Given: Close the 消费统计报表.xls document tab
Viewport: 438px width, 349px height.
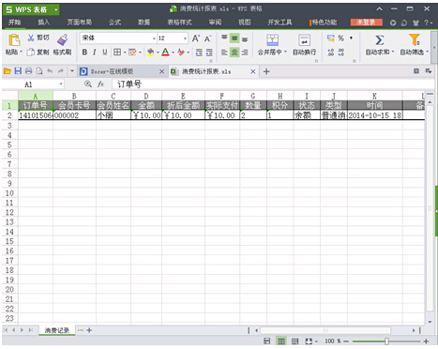Looking at the screenshot, I should [253, 71].
